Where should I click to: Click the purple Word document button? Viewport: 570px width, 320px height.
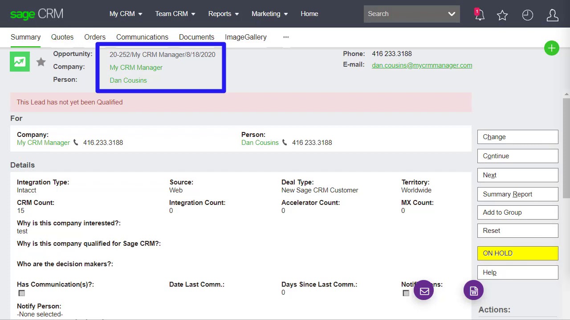tap(473, 291)
